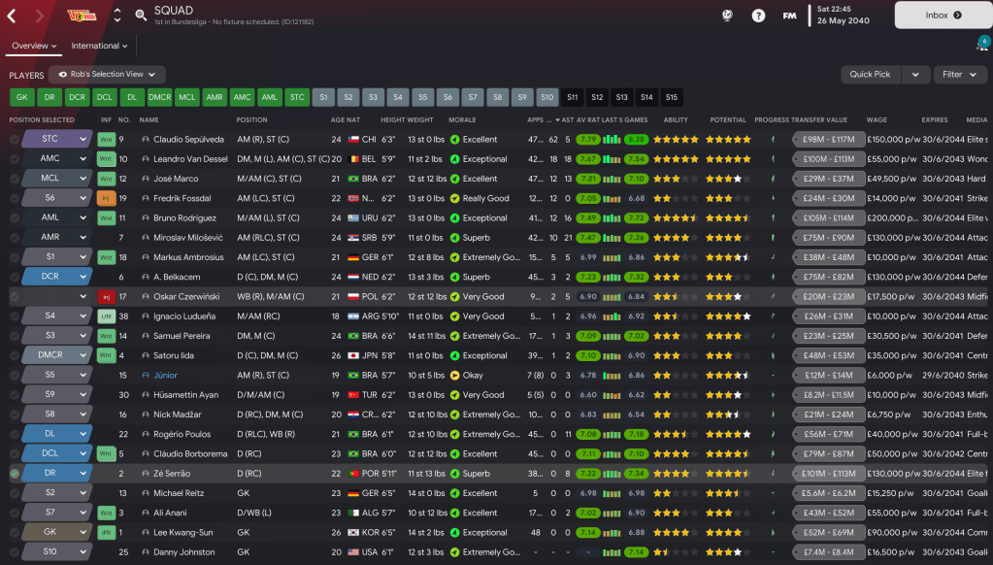The image size is (993, 565).
Task: Toggle the selection checkbox for Claudio Sepúlveda
Action: point(14,140)
